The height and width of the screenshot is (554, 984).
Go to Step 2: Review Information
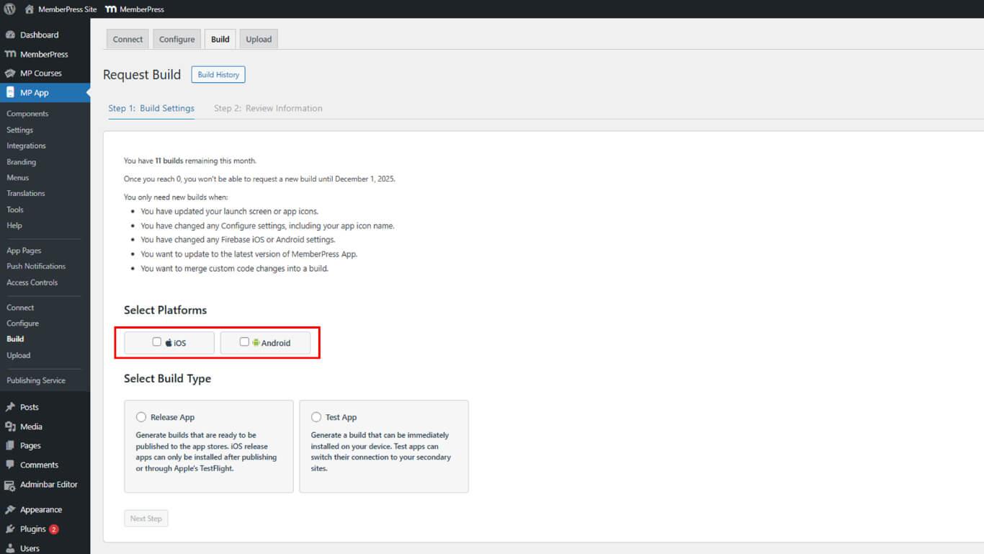pos(268,109)
